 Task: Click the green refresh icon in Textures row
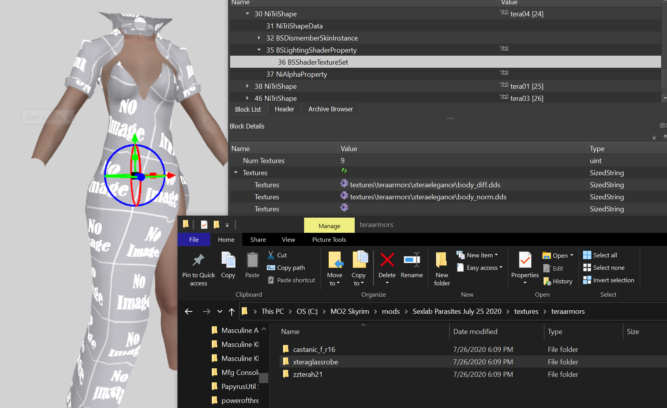(x=344, y=171)
